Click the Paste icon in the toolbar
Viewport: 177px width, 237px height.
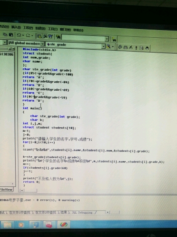click(11, 34)
